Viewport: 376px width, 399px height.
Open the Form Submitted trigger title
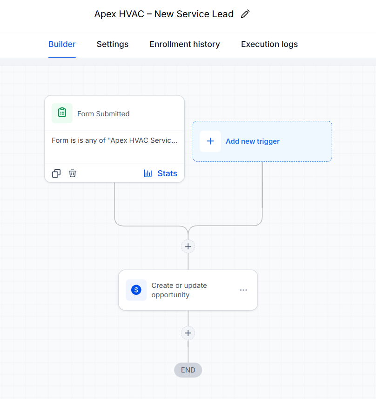pos(103,114)
